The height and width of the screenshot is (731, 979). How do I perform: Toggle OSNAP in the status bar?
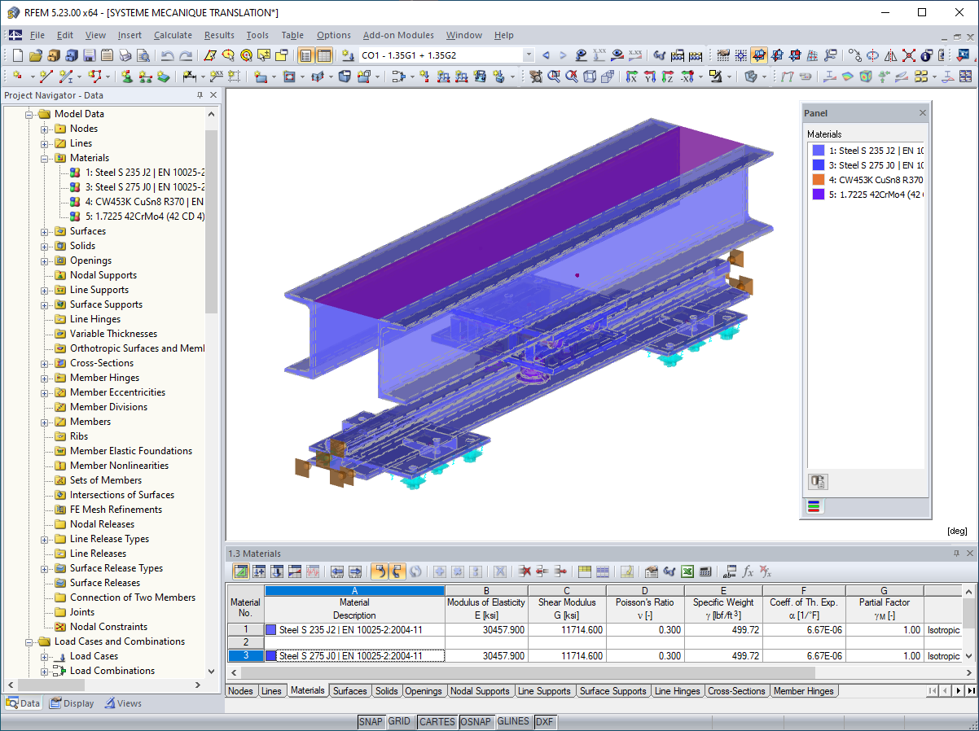475,721
